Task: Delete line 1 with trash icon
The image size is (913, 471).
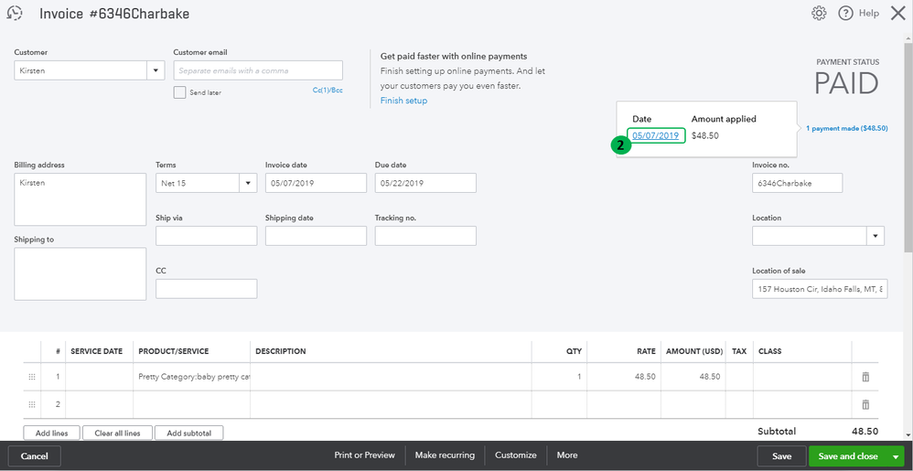Action: coord(865,377)
